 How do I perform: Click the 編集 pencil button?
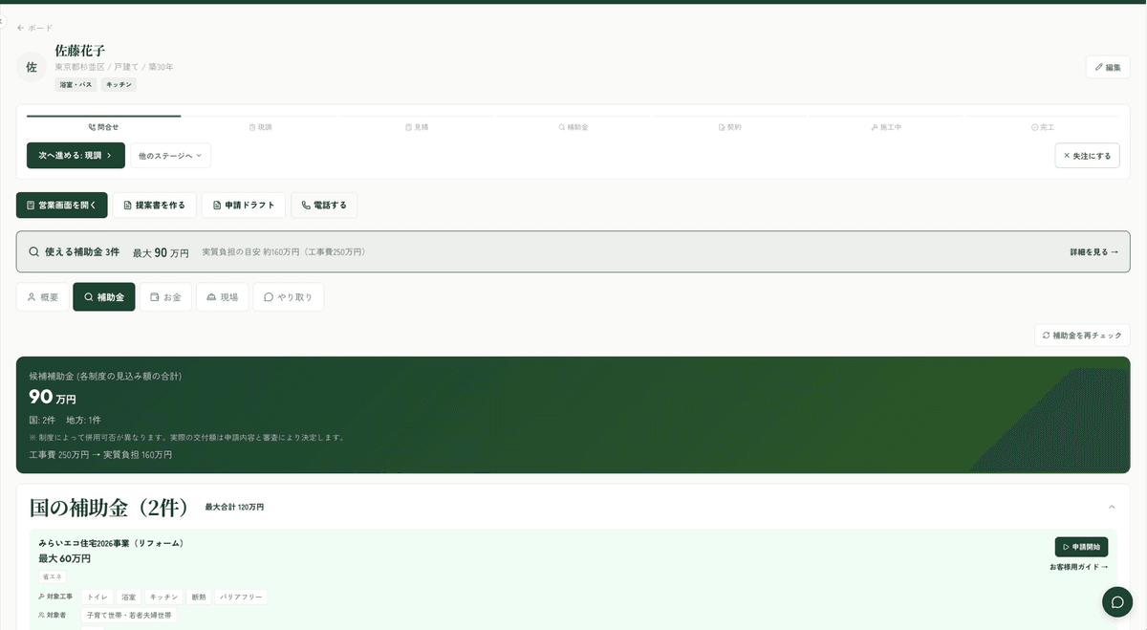click(1108, 67)
